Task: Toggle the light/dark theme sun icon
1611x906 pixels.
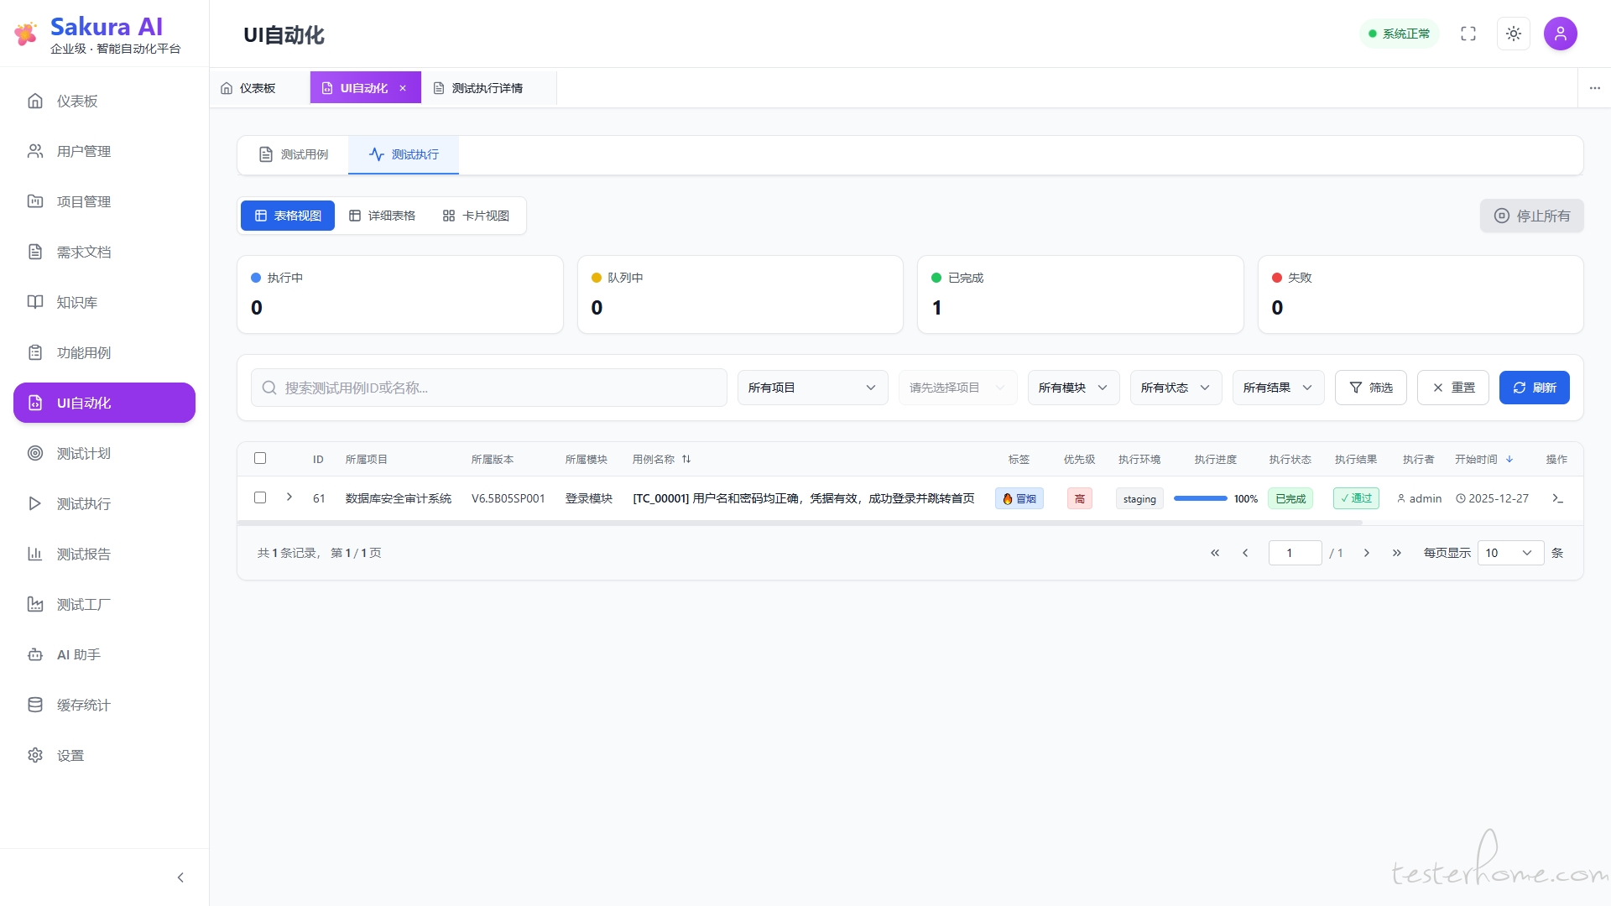Action: coord(1514,34)
